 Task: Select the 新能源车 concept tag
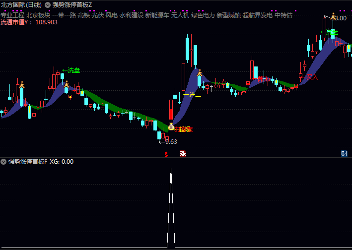point(157,15)
